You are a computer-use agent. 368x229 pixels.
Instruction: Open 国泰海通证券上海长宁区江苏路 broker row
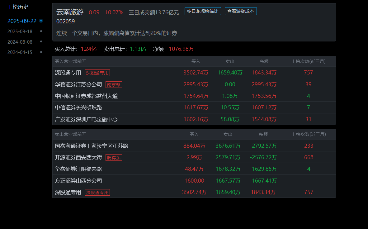tap(194, 146)
